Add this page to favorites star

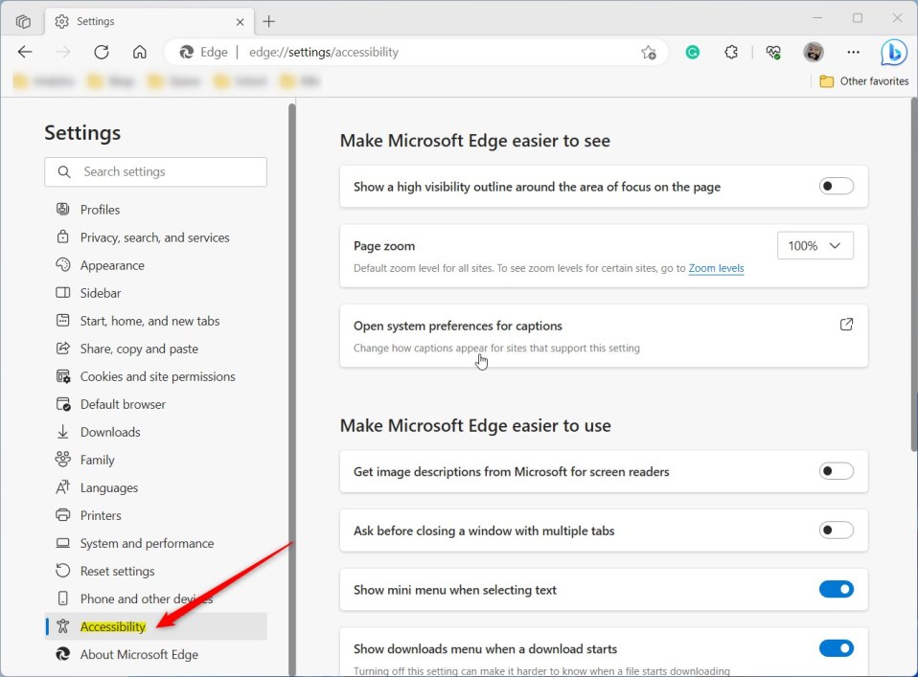pyautogui.click(x=649, y=53)
